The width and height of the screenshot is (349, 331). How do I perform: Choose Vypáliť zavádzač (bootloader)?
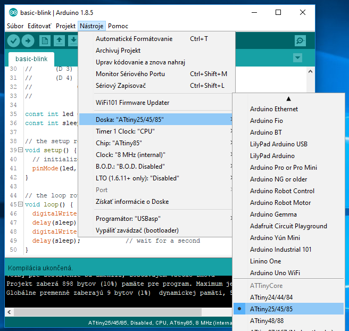coord(156,230)
